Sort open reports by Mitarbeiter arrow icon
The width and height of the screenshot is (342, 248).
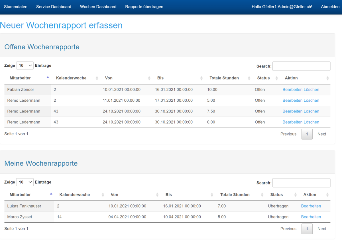coord(48,78)
